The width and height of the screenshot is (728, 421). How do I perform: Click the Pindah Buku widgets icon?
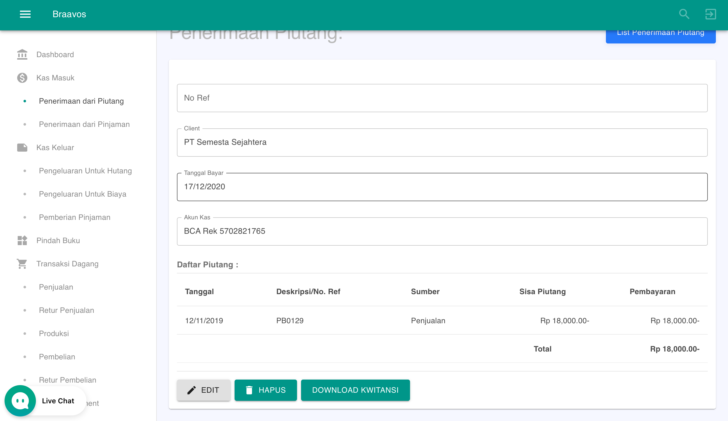(x=22, y=240)
